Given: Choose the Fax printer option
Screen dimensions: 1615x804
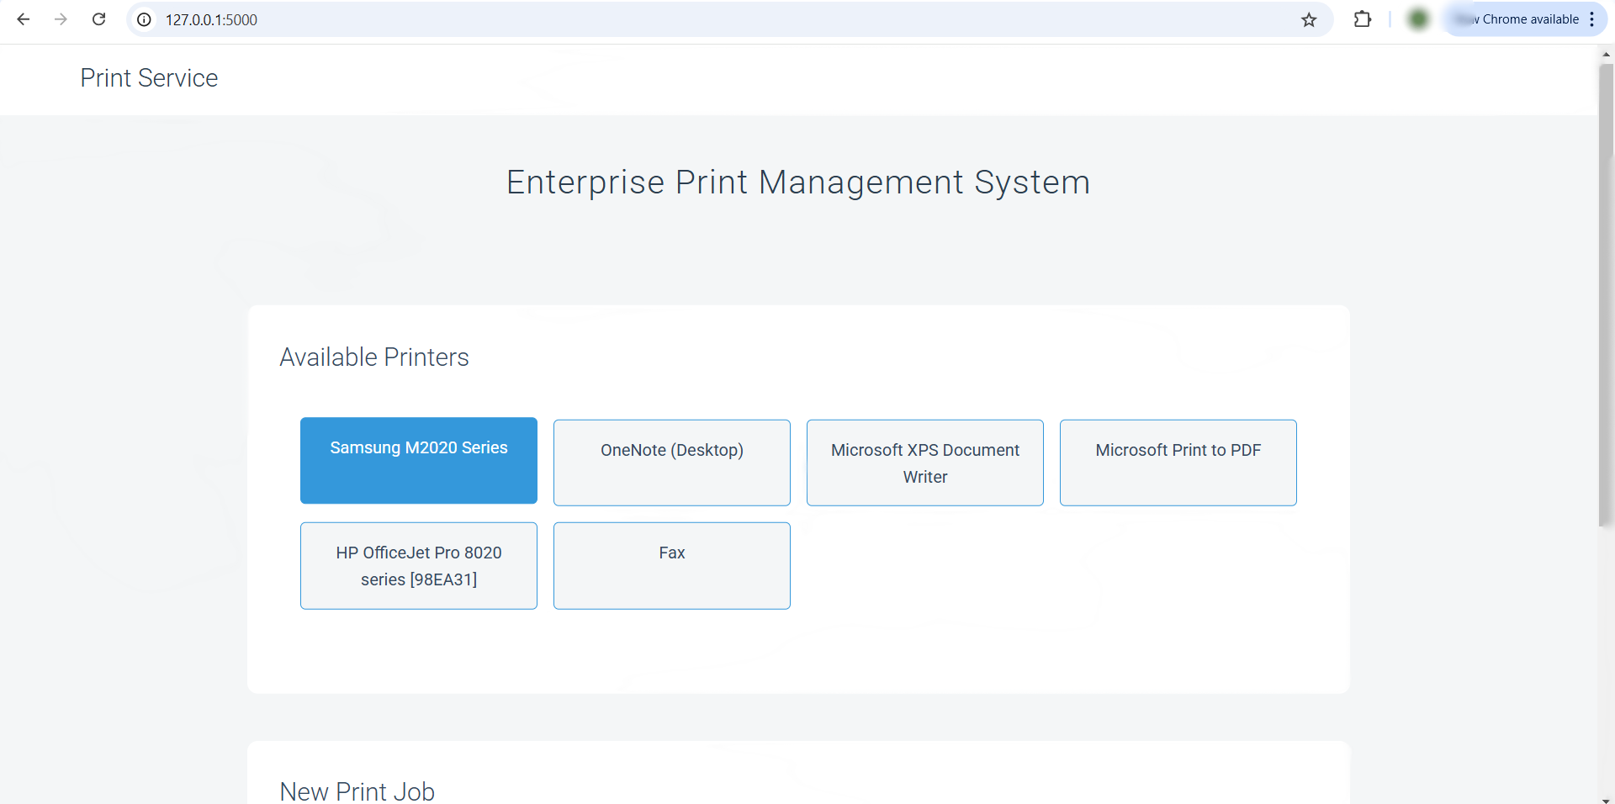Looking at the screenshot, I should pos(672,565).
